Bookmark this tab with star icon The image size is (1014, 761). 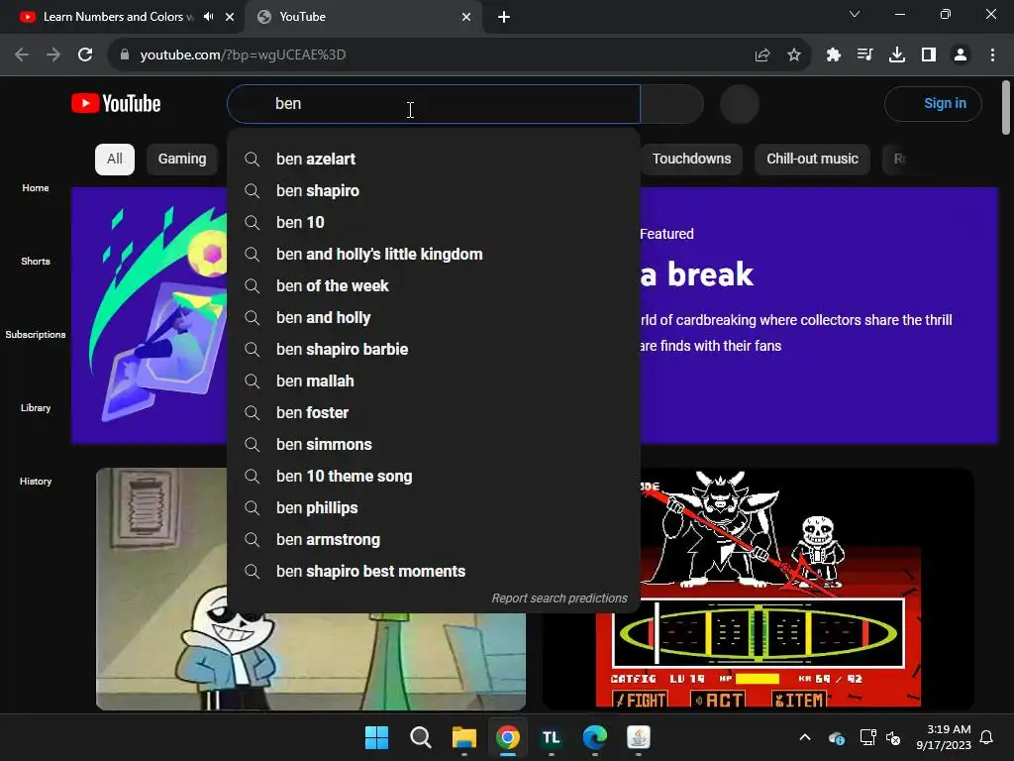(794, 55)
